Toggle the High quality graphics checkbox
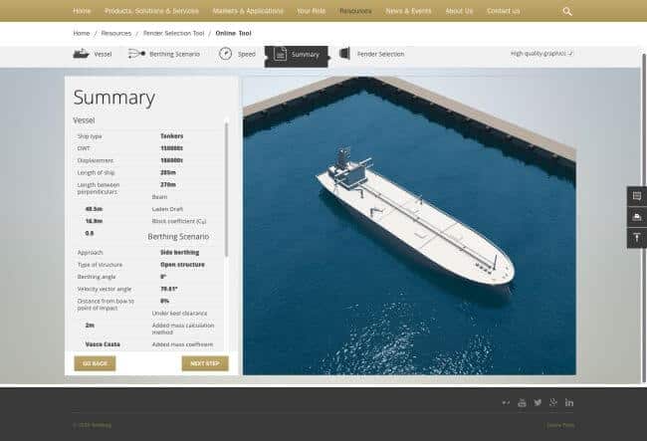The height and width of the screenshot is (441, 647). pos(570,54)
